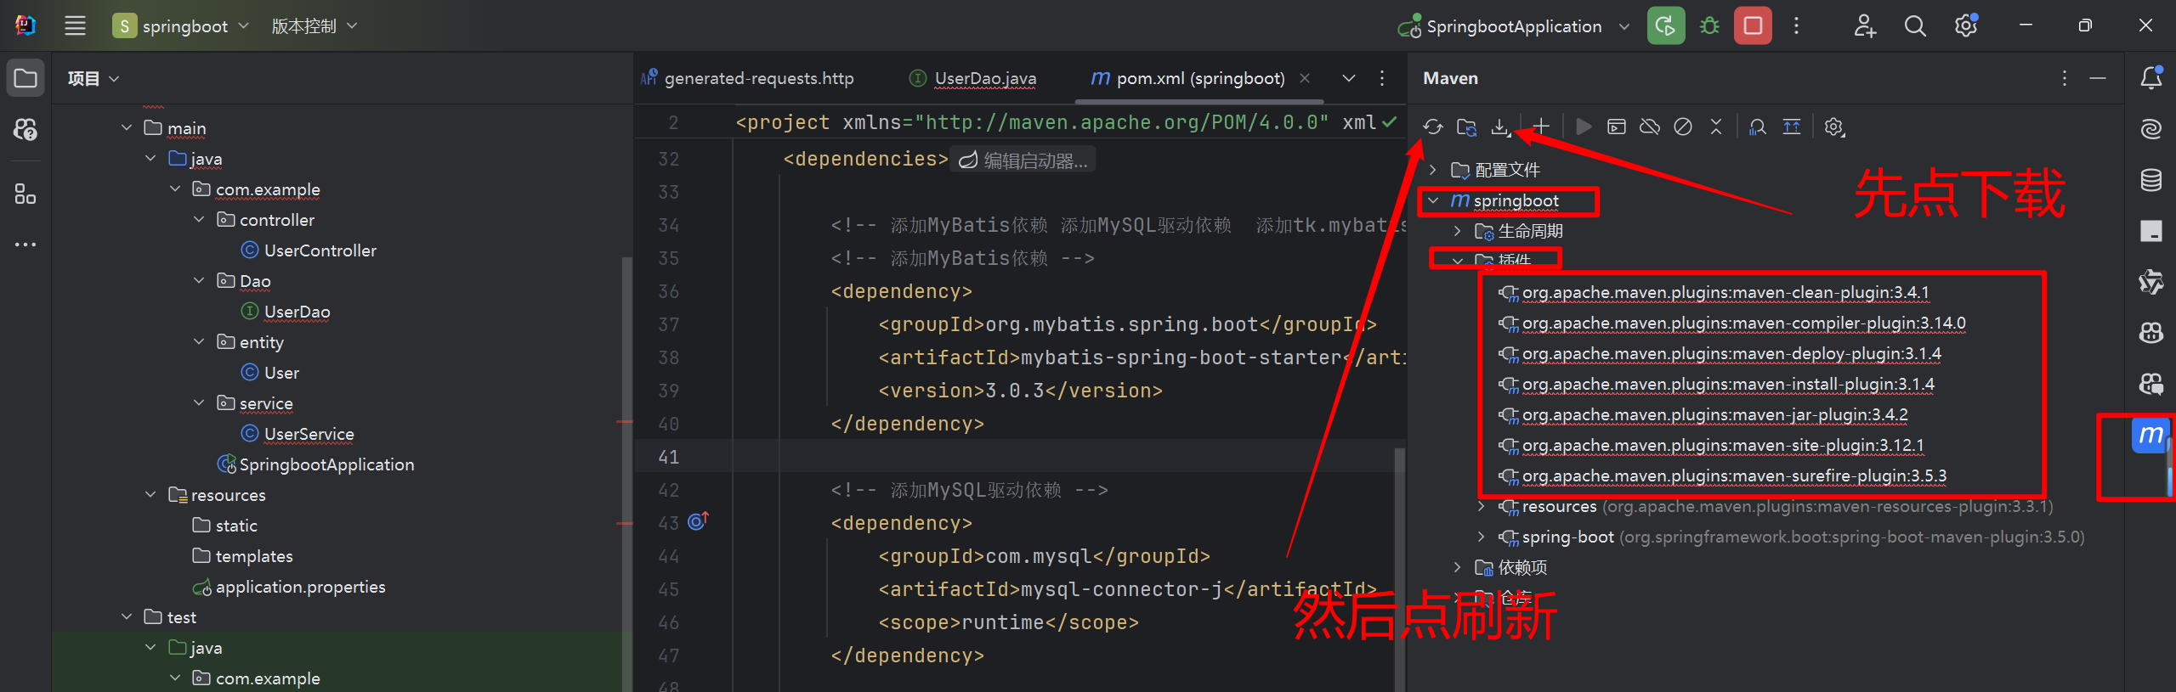The width and height of the screenshot is (2176, 692).
Task: Select pom.xml (springboot) tab
Action: (1187, 78)
